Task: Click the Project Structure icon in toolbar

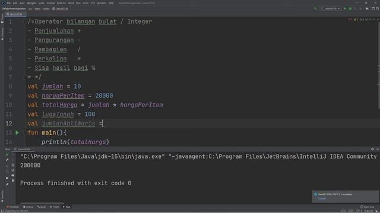Action: tap(373, 8)
